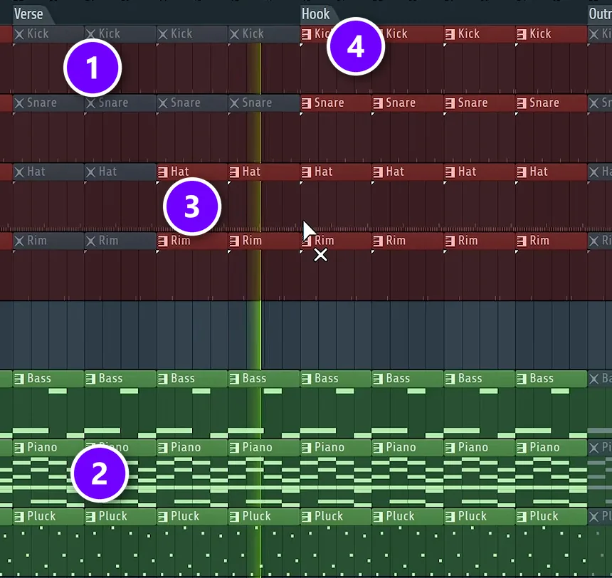Image resolution: width=612 pixels, height=578 pixels.
Task: Select Hook's third Pluck clip name
Action: [x=473, y=516]
